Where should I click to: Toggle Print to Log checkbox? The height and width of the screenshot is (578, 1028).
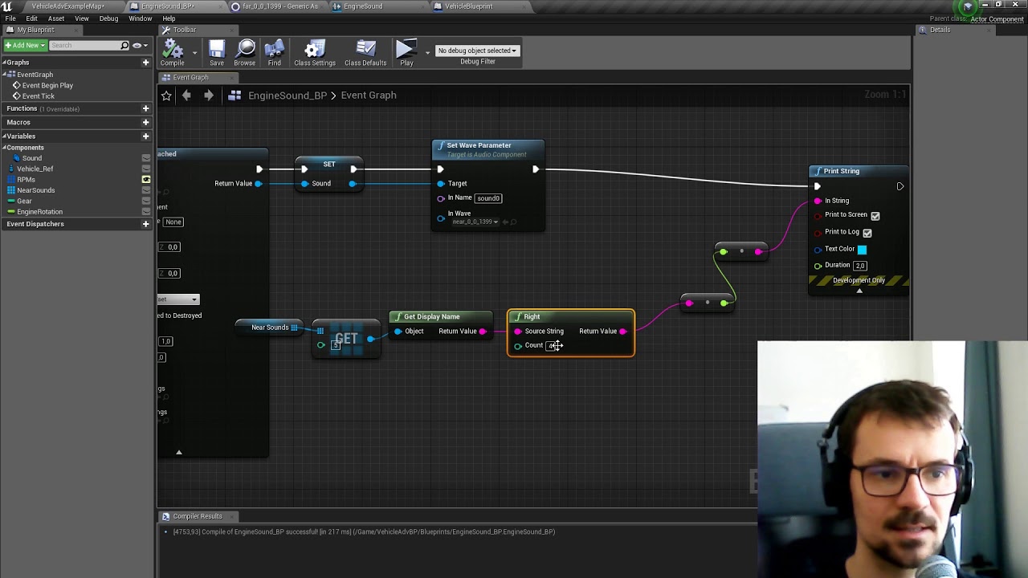(867, 232)
